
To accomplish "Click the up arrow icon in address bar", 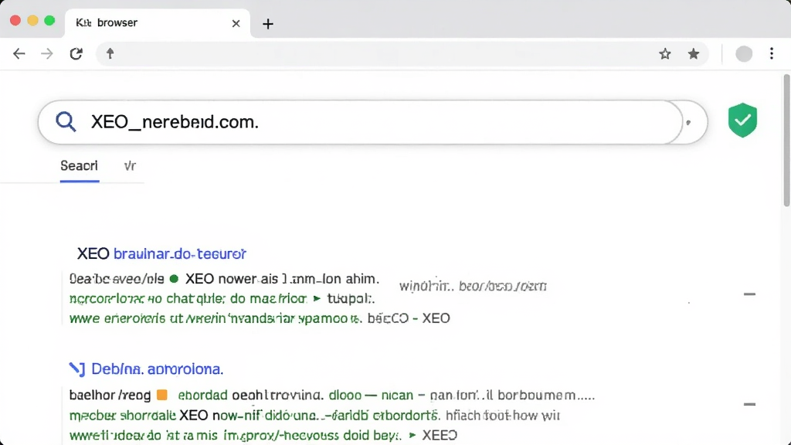I will tap(110, 53).
